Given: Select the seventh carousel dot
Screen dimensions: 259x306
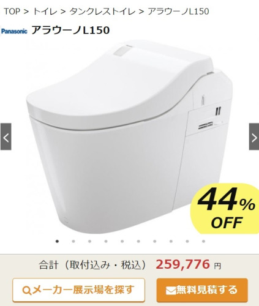Looking at the screenshot, I should point(155,241).
